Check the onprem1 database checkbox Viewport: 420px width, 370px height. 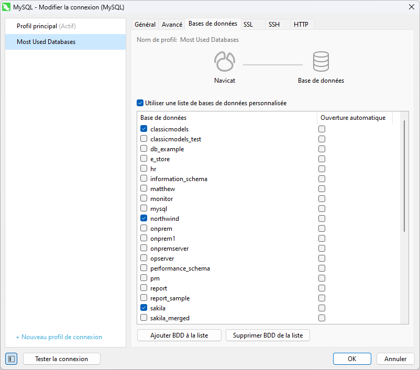(x=144, y=238)
